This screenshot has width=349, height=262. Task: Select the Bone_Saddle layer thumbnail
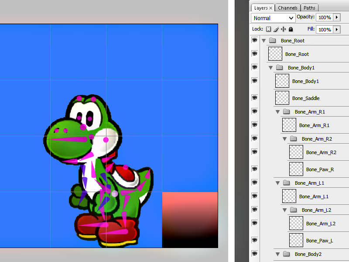pos(282,98)
